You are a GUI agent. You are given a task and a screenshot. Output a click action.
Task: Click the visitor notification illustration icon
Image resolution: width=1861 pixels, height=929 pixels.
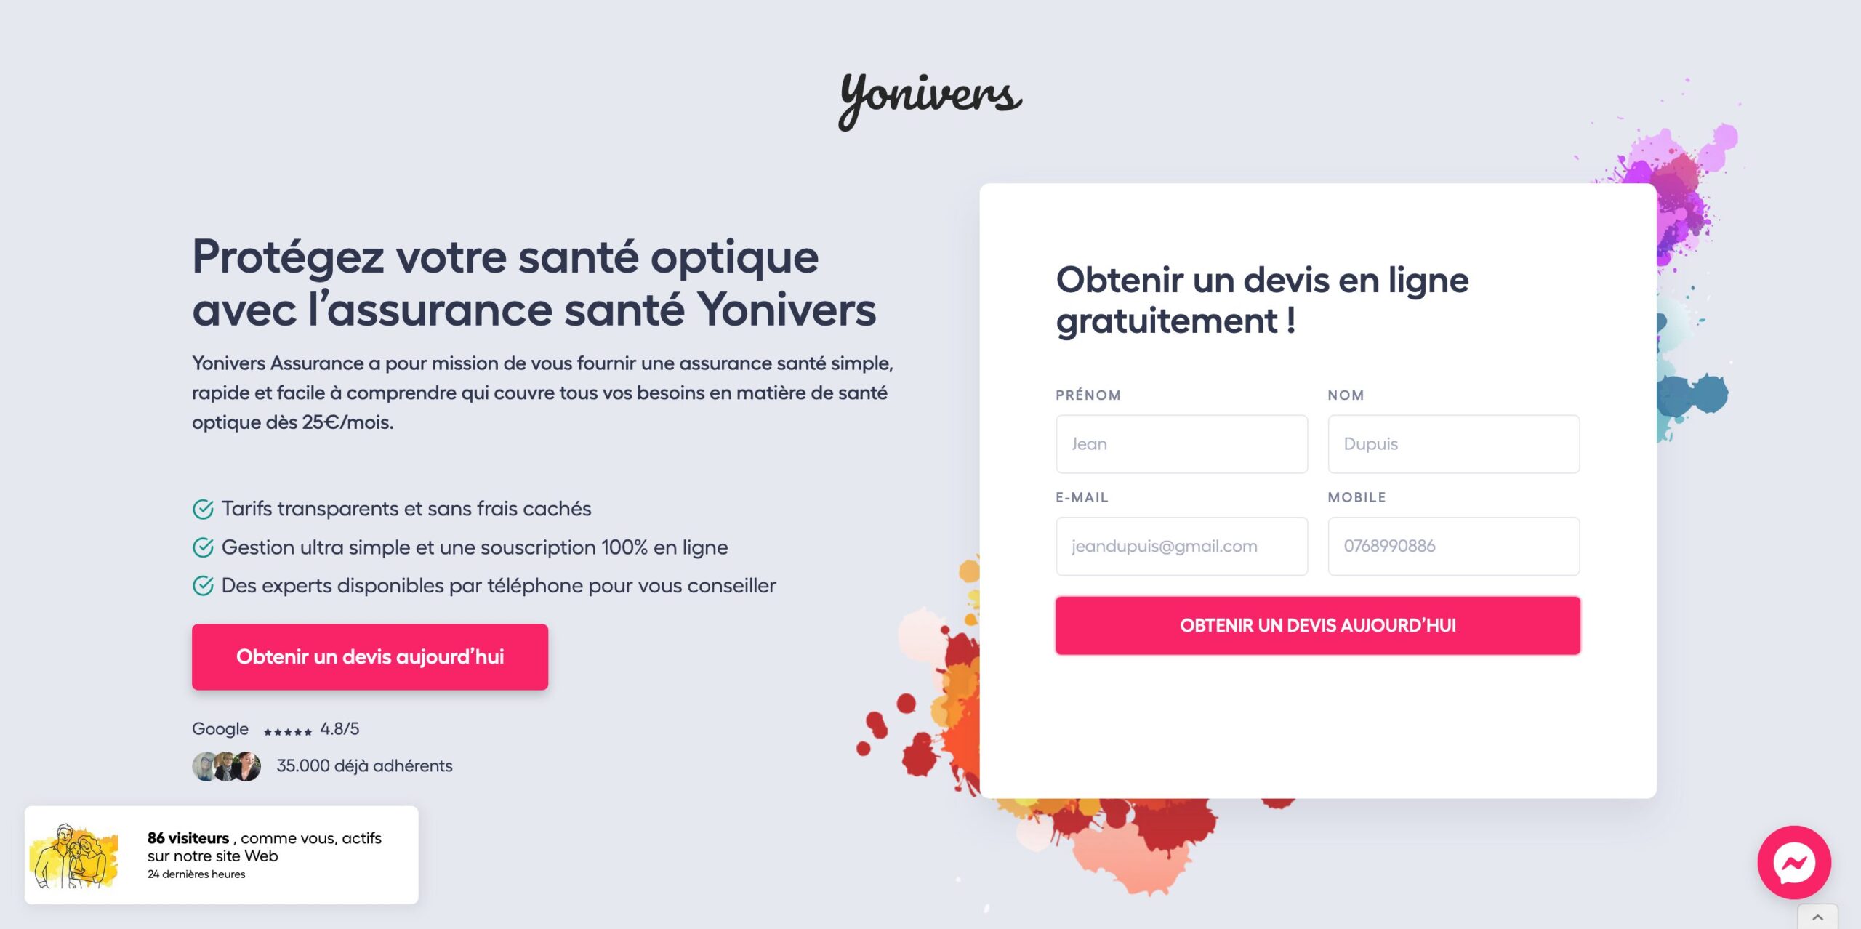tap(79, 853)
